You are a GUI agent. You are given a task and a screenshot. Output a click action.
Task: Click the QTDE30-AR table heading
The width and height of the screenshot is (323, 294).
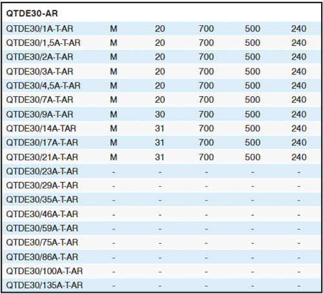(32, 14)
